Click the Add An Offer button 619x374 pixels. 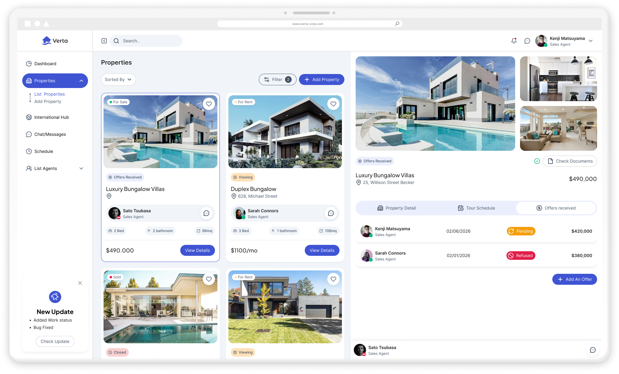575,279
